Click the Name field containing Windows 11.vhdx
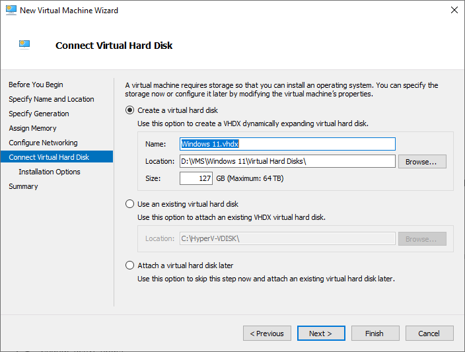 click(x=287, y=144)
